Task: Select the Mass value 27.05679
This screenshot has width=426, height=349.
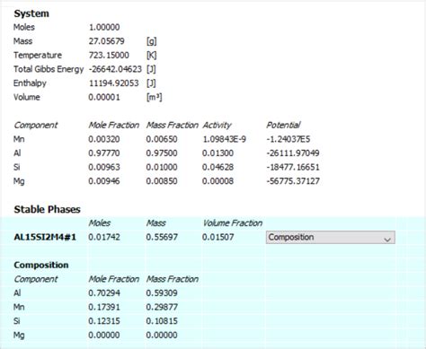Action: (106, 41)
